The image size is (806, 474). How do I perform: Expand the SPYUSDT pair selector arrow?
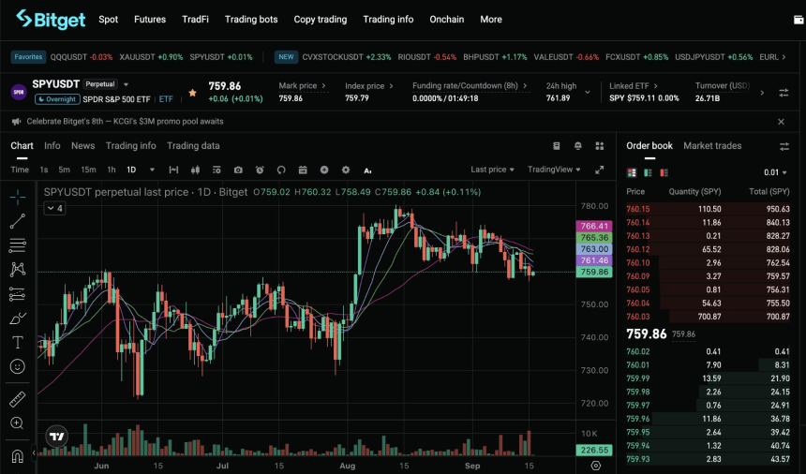pos(126,84)
